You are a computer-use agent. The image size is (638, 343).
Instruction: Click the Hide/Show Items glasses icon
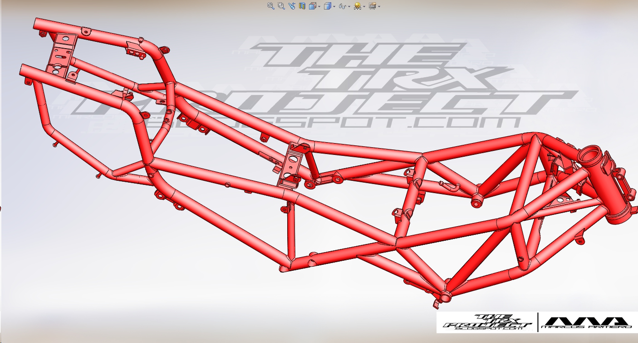point(343,6)
